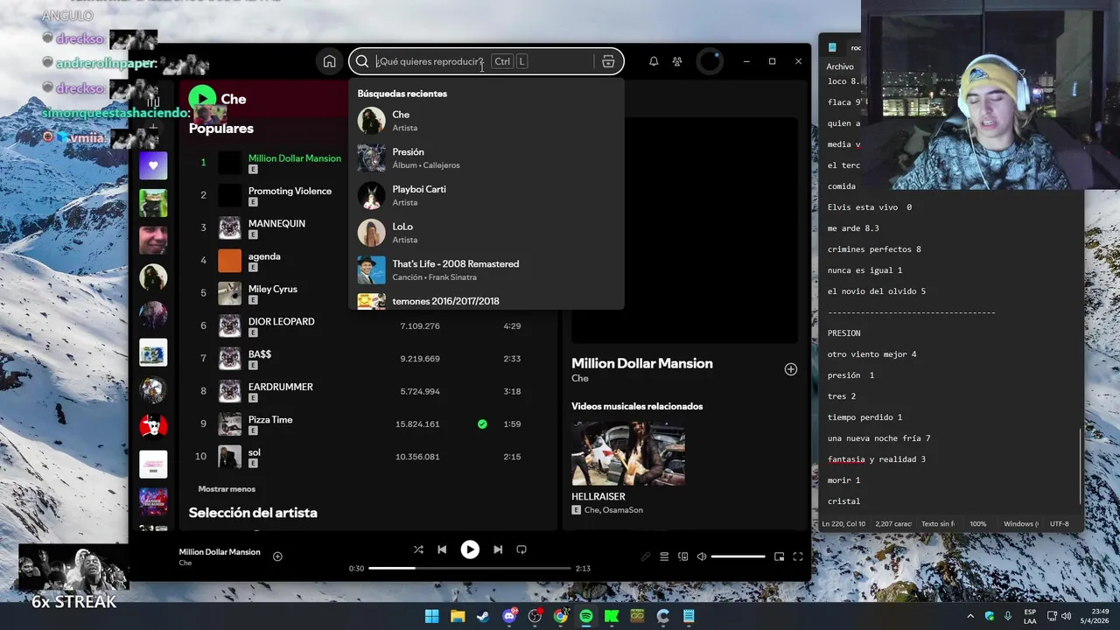This screenshot has height=630, width=1120.
Task: Open Steam from the taskbar
Action: [483, 616]
